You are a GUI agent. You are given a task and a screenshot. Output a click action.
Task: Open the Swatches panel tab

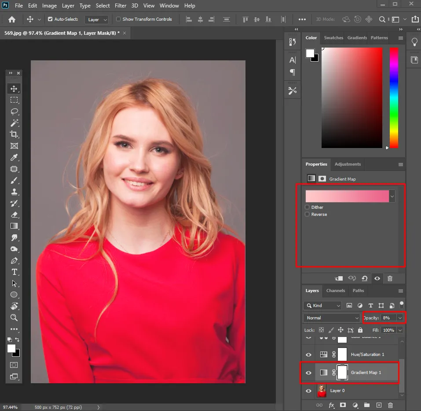point(333,38)
